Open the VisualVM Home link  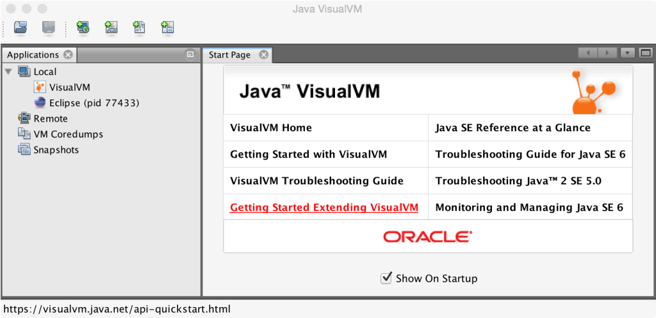(x=271, y=128)
